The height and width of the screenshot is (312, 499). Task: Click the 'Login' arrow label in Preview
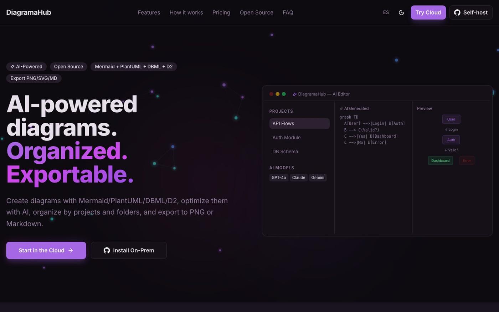451,130
